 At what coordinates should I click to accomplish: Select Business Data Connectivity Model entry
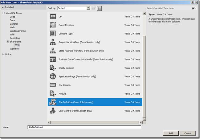[86, 59]
